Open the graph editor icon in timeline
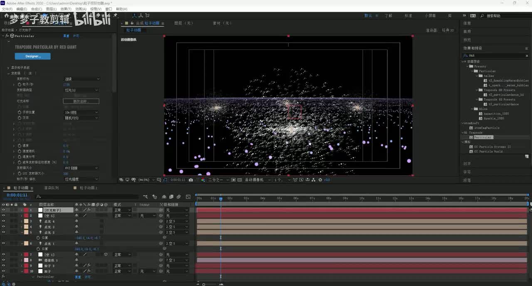The height and width of the screenshot is (286, 532). [x=188, y=197]
